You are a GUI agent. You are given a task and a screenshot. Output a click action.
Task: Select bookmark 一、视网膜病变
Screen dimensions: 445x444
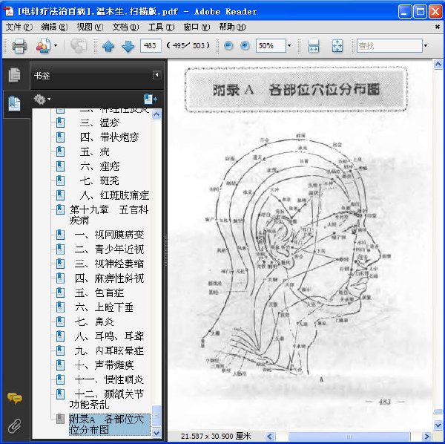[x=109, y=235]
